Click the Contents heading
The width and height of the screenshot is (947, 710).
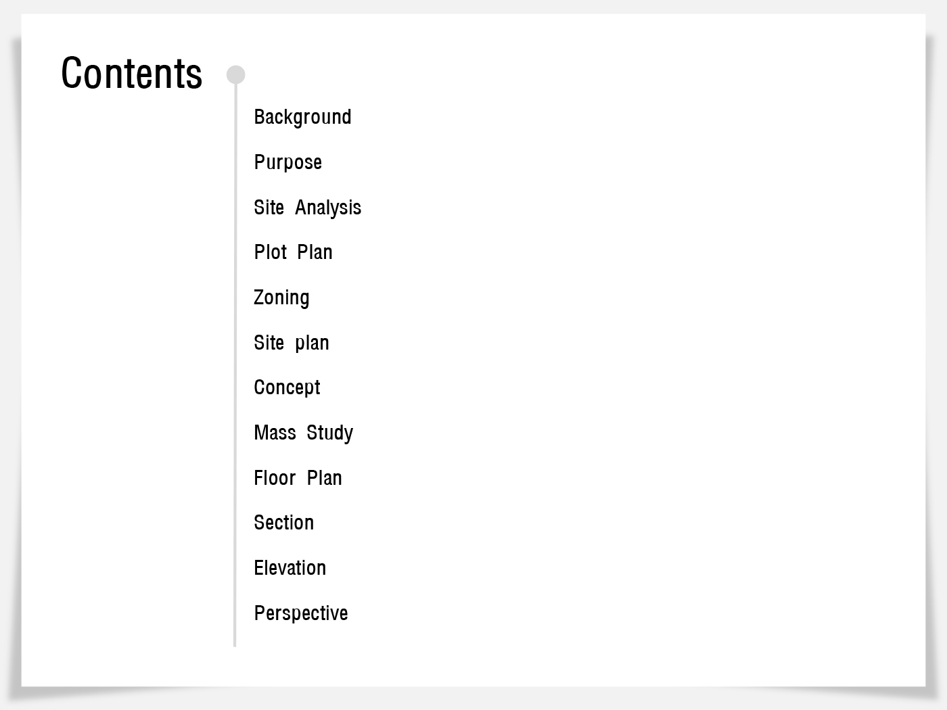tap(132, 73)
